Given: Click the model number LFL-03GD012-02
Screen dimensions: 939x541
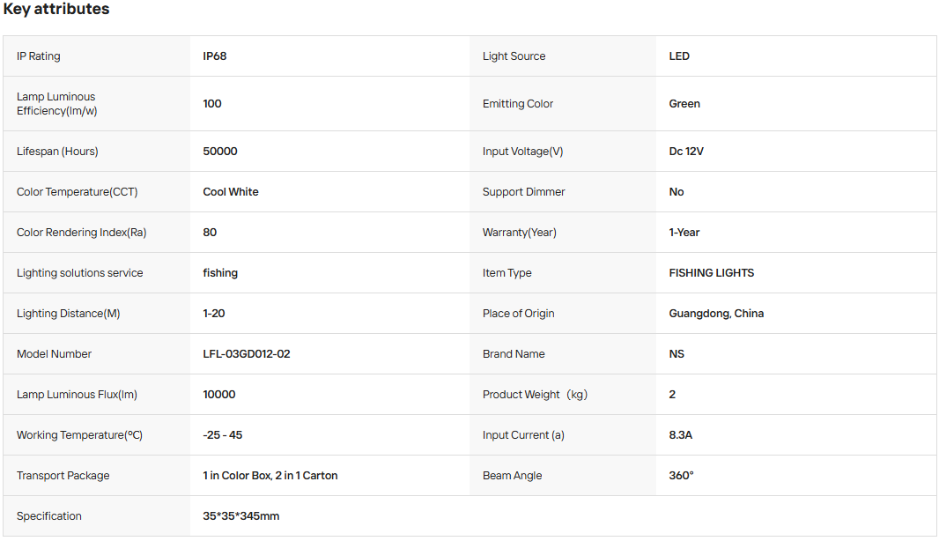Looking at the screenshot, I should point(246,354).
